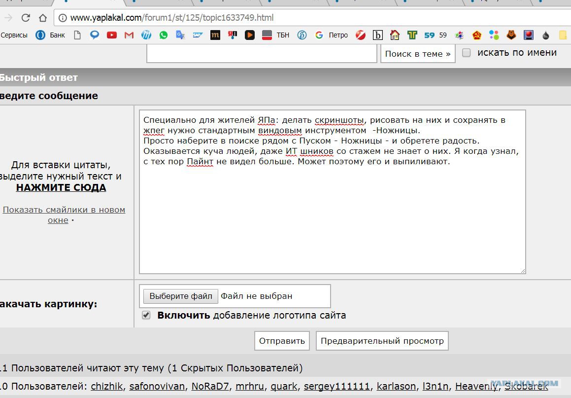
Task: Uncheck the site logo addition checkbox
Action: 146,315
